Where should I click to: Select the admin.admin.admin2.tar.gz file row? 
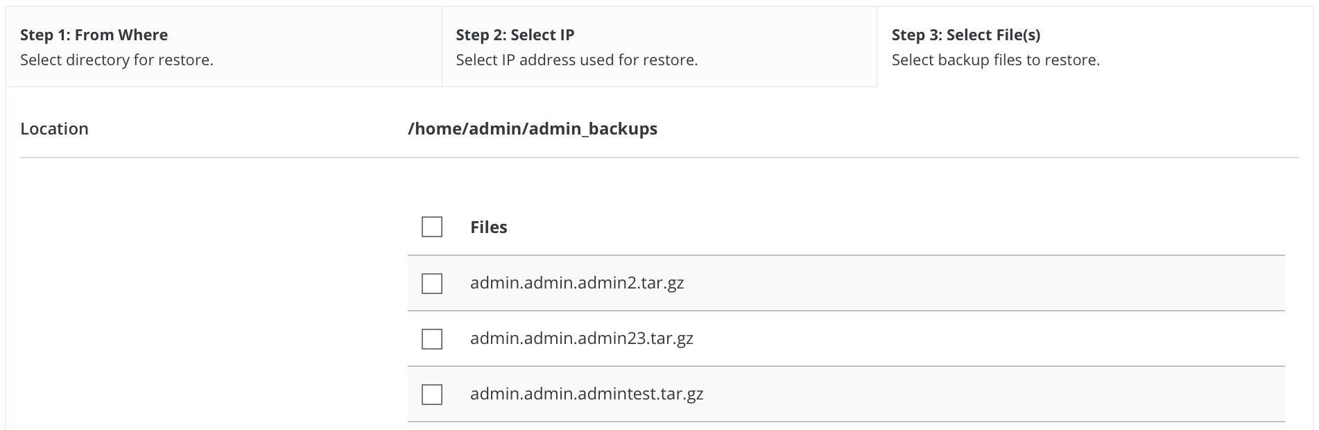(576, 283)
